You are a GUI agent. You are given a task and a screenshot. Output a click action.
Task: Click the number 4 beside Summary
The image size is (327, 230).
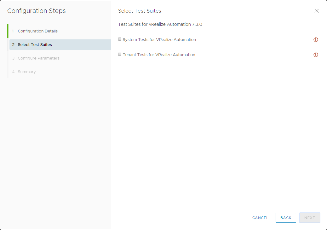click(x=13, y=72)
